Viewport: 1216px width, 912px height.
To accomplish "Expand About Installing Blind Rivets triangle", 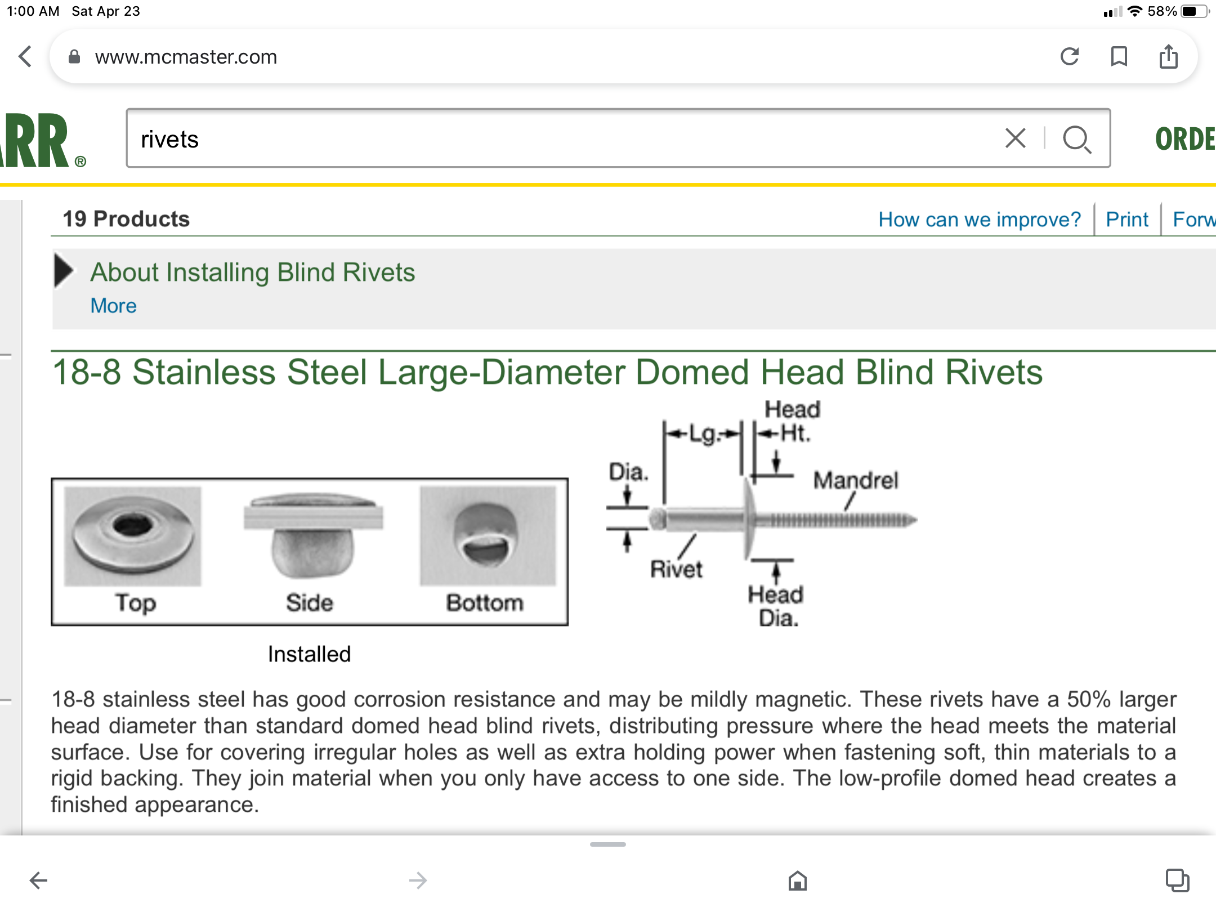I will (x=64, y=271).
